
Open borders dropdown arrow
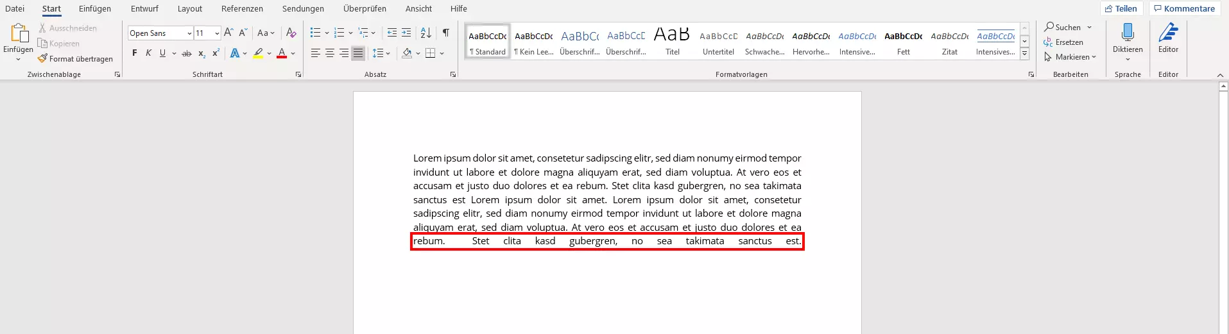tap(442, 53)
